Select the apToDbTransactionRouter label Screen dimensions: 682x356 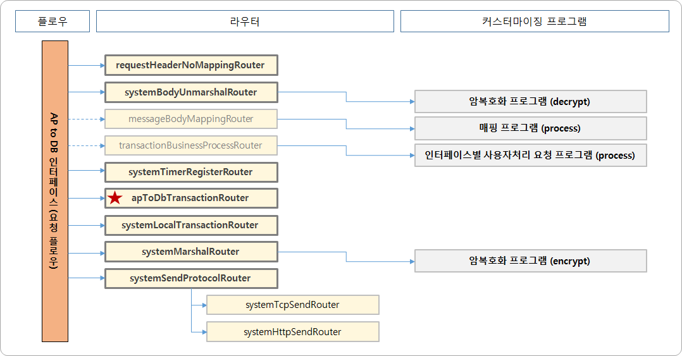(x=190, y=198)
